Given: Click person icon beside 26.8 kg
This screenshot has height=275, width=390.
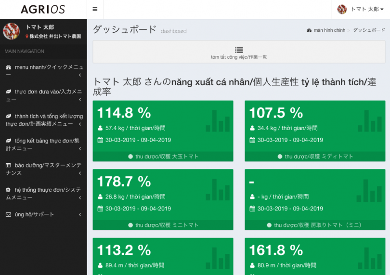Looking at the screenshot, I should coord(100,196).
